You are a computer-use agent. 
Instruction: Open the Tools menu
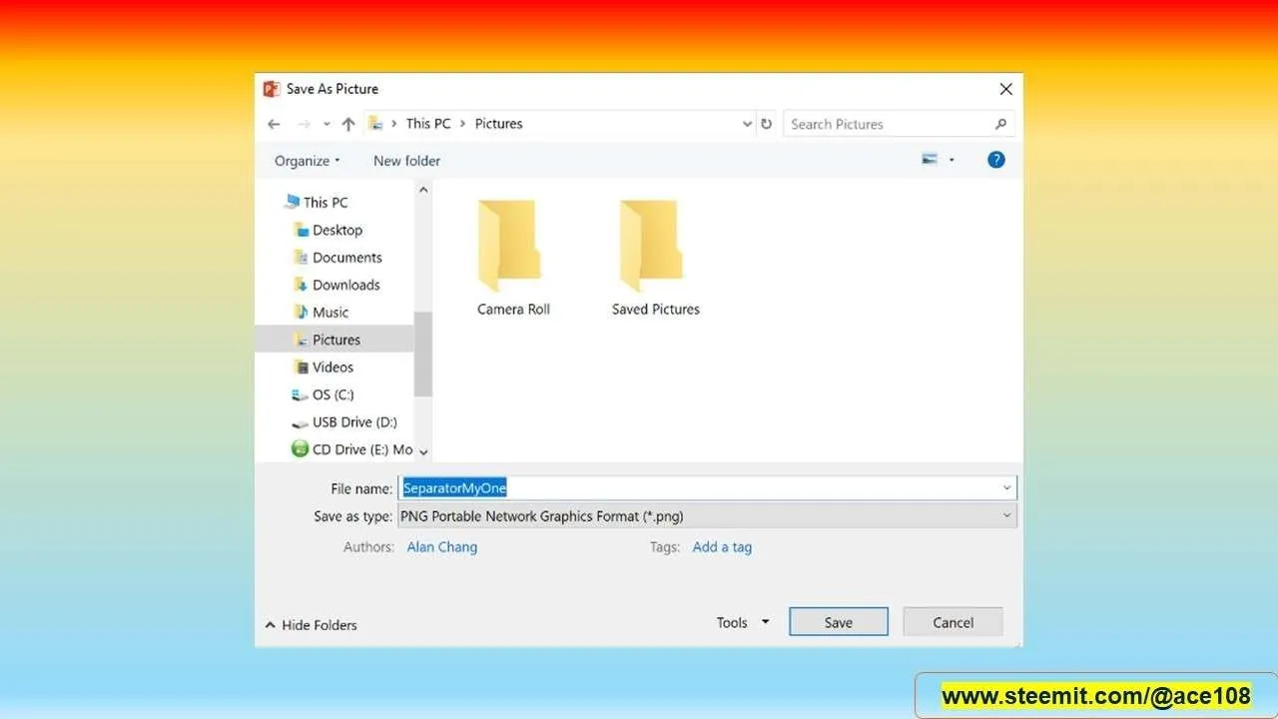tap(743, 622)
